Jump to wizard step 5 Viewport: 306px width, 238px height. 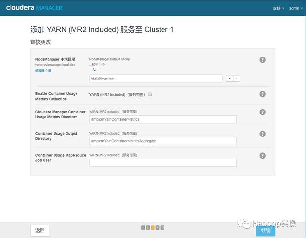click(x=163, y=227)
